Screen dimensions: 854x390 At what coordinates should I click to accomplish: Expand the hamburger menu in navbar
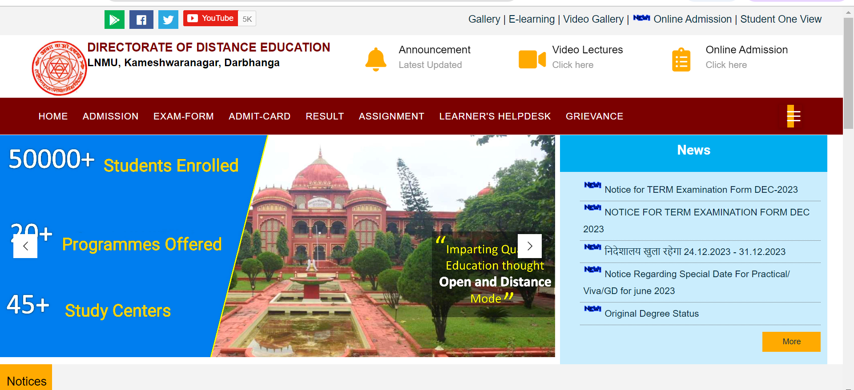[793, 116]
